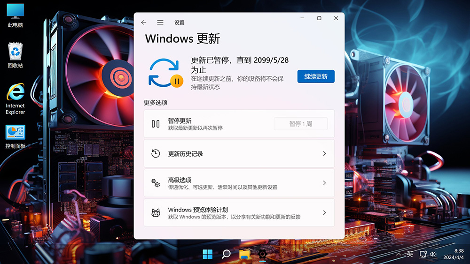
Task: Close the Settings window
Action: [336, 18]
